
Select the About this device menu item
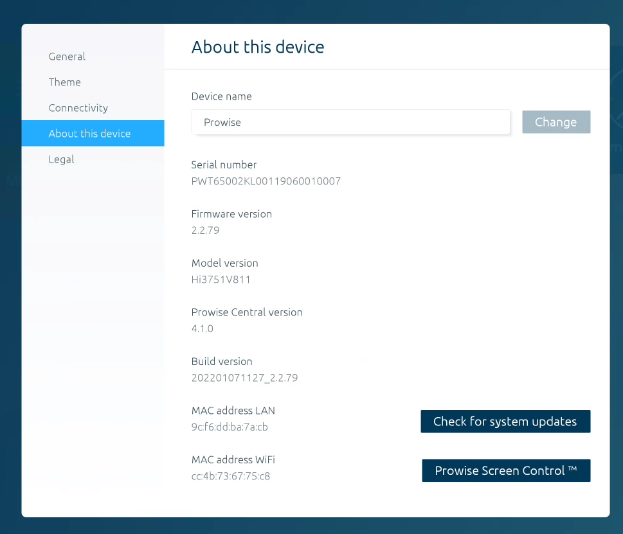click(x=93, y=134)
